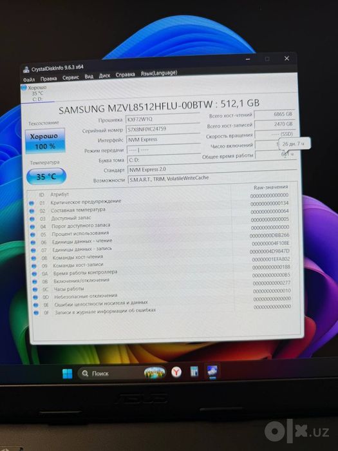
Task: Open the Вид menu
Action: point(89,77)
